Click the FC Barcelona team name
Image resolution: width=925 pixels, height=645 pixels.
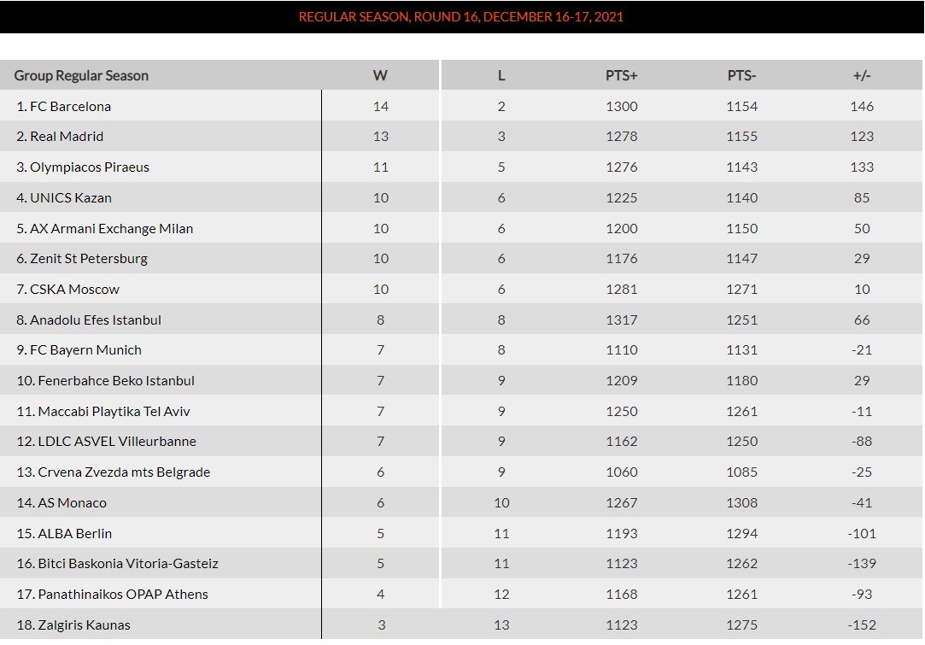[70, 107]
